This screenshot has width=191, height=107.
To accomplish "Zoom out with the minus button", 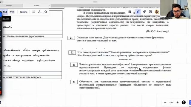I will point(165,102).
